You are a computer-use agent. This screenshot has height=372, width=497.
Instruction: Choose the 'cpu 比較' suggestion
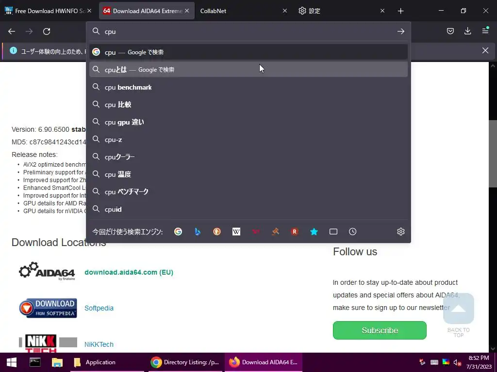[x=248, y=105]
